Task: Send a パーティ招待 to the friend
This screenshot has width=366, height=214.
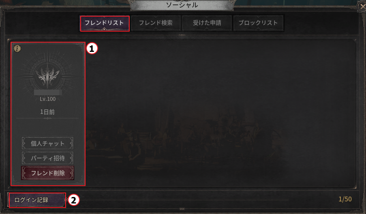Action: pyautogui.click(x=47, y=158)
